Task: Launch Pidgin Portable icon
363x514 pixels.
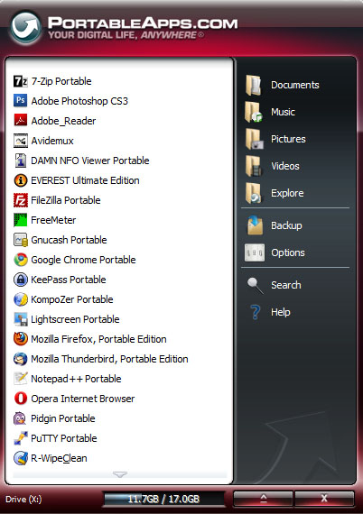Action: 21,418
